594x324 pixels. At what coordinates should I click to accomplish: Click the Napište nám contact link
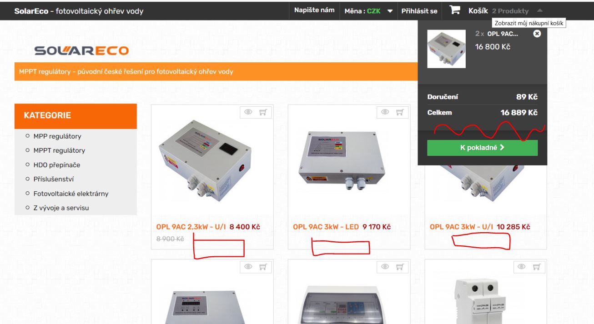click(x=314, y=10)
